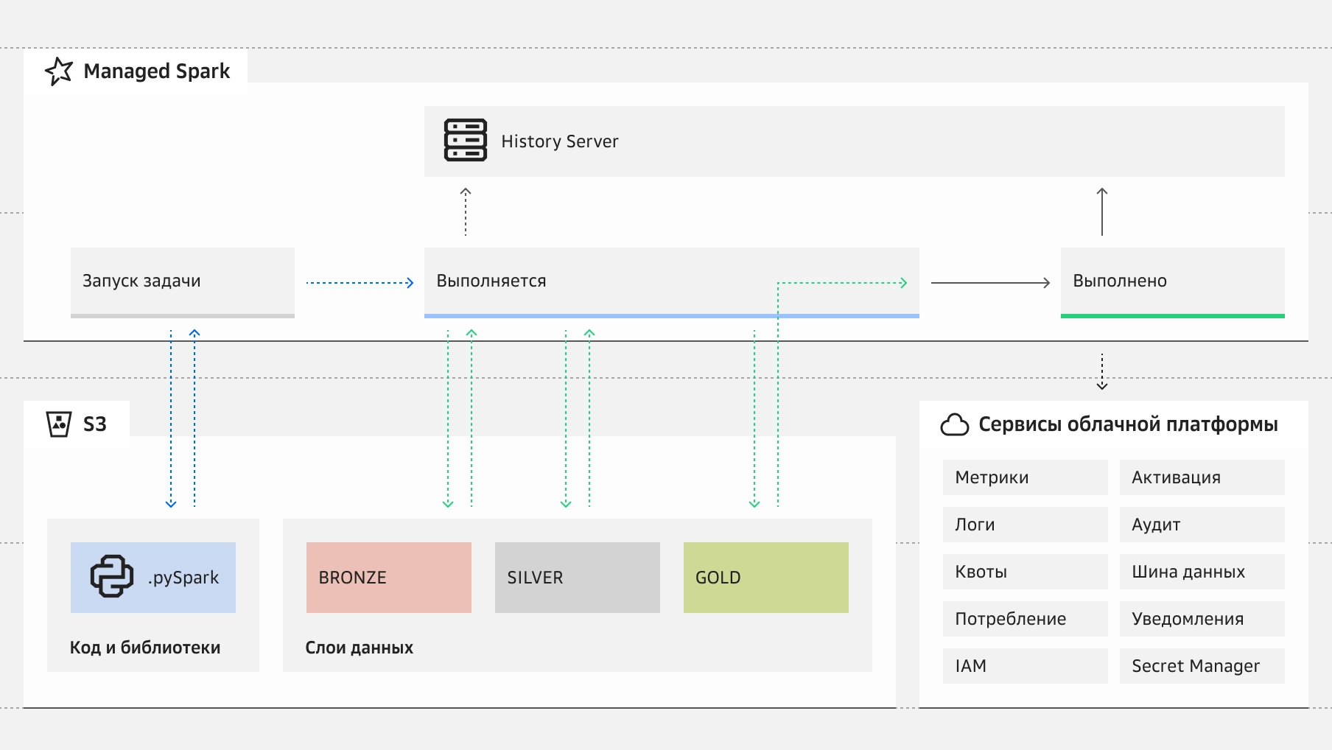The height and width of the screenshot is (750, 1332).
Task: Click the cloud icon beside cloud platform services
Action: click(x=954, y=425)
